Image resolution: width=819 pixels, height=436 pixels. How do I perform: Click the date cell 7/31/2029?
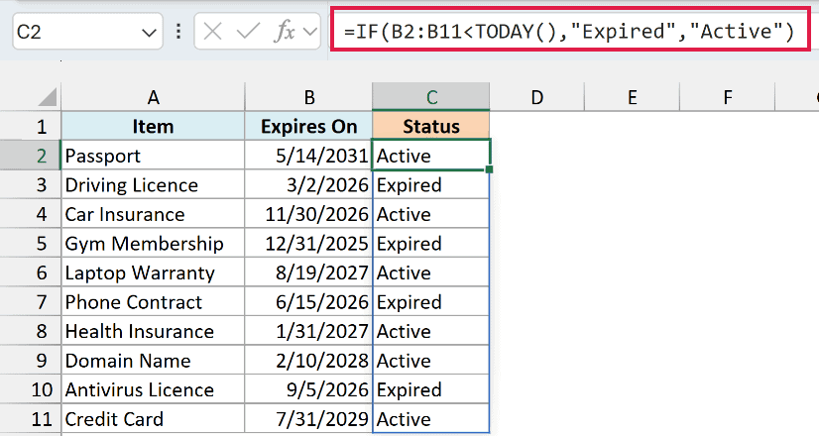tap(308, 419)
